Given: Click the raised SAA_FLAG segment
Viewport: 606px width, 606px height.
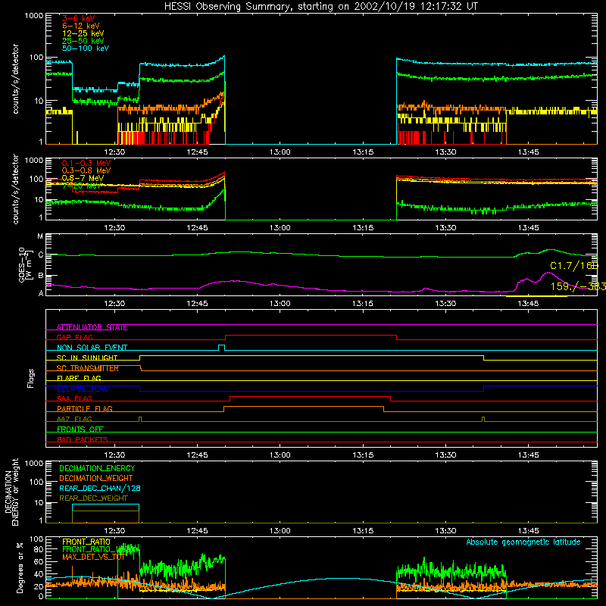Looking at the screenshot, I should click(x=310, y=396).
